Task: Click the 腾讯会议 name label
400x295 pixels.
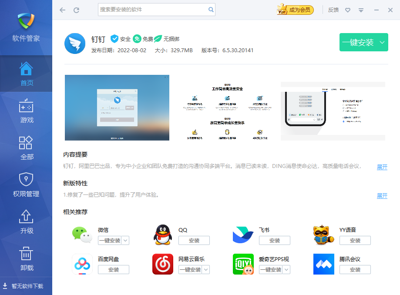Action: click(350, 259)
